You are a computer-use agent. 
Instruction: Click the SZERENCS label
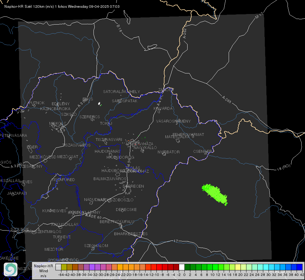tap(90, 117)
